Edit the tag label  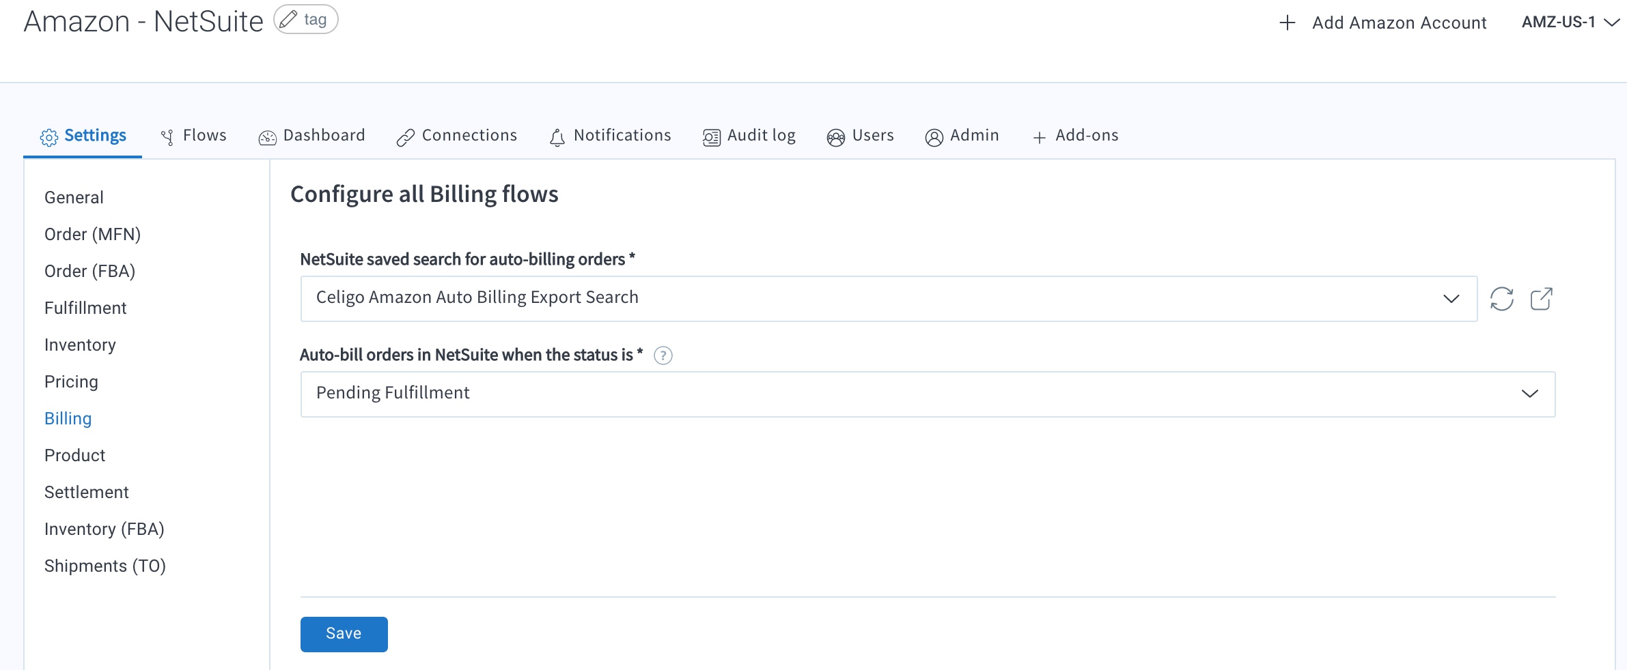coord(305,19)
